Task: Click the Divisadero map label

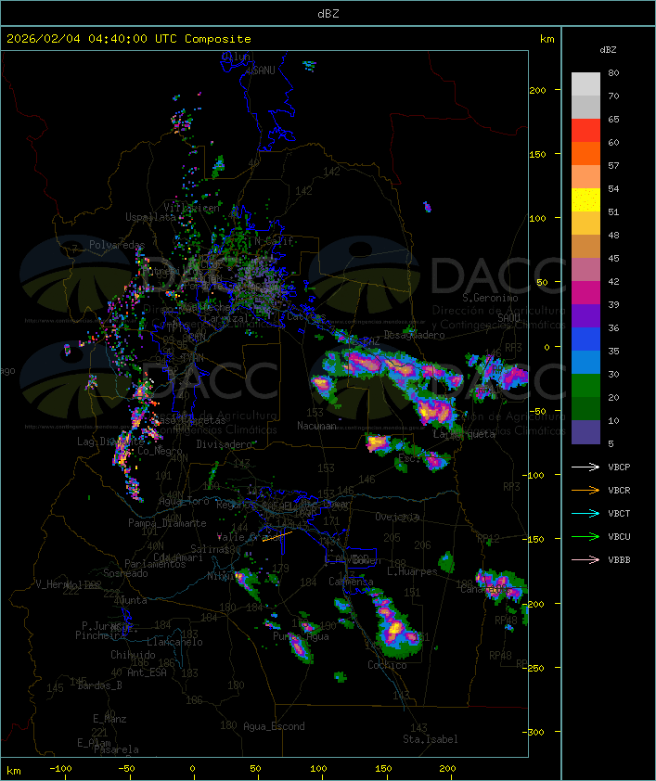Action: coord(224,443)
